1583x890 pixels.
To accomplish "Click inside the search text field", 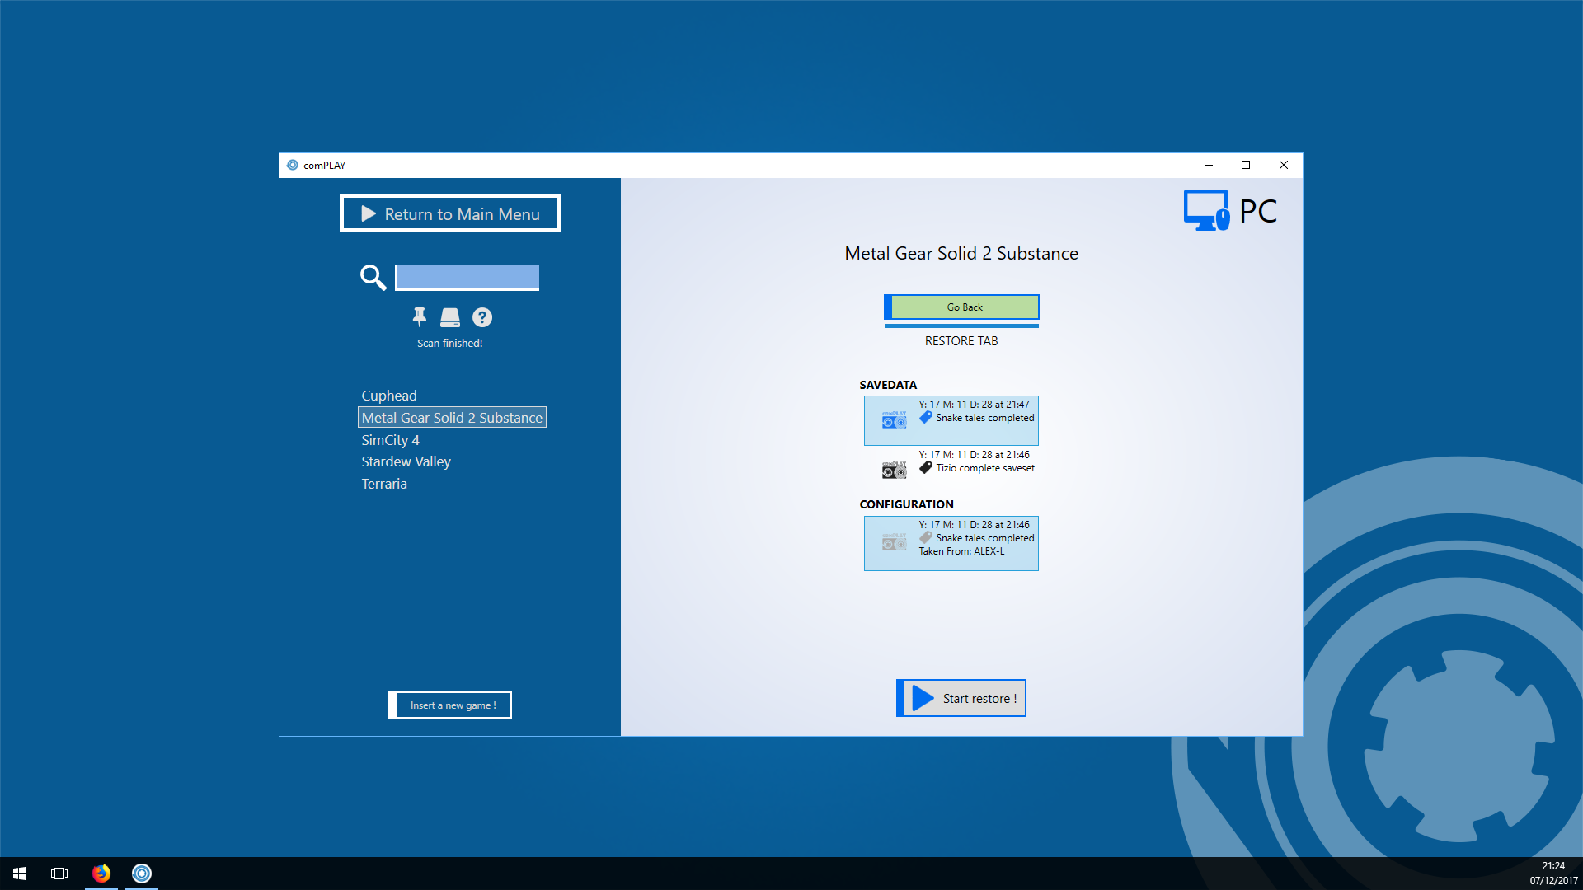I will coord(467,277).
